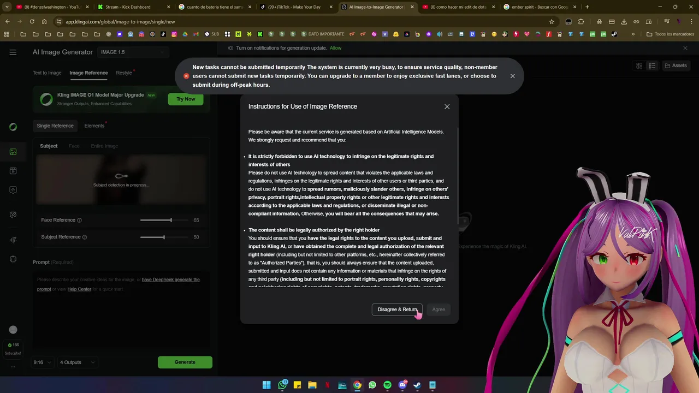This screenshot has height=393, width=699.
Task: Open the Chrome three-dot menu
Action: 690,22
